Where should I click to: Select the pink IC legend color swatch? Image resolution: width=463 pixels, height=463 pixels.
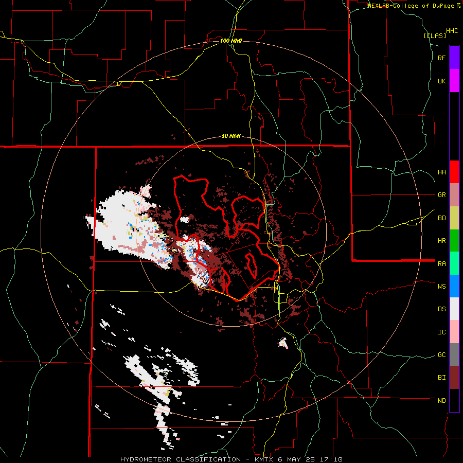click(454, 332)
